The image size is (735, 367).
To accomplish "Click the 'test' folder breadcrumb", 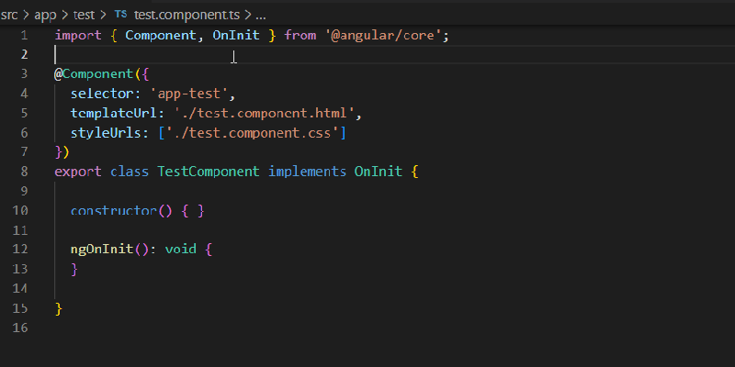I will point(84,15).
